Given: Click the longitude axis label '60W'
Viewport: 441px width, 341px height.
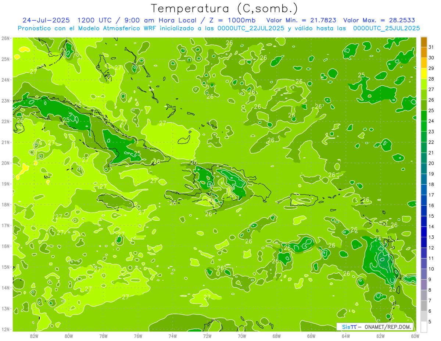Looking at the screenshot, I should click(x=415, y=336).
